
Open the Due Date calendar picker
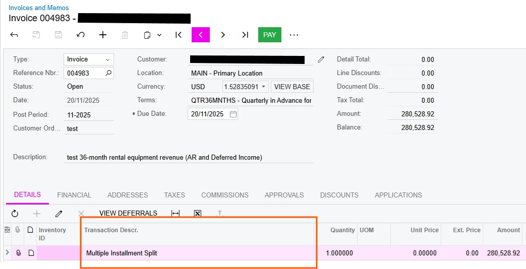coord(233,114)
